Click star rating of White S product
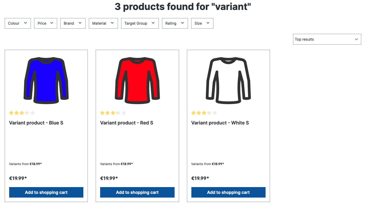The width and height of the screenshot is (367, 207). (204, 113)
